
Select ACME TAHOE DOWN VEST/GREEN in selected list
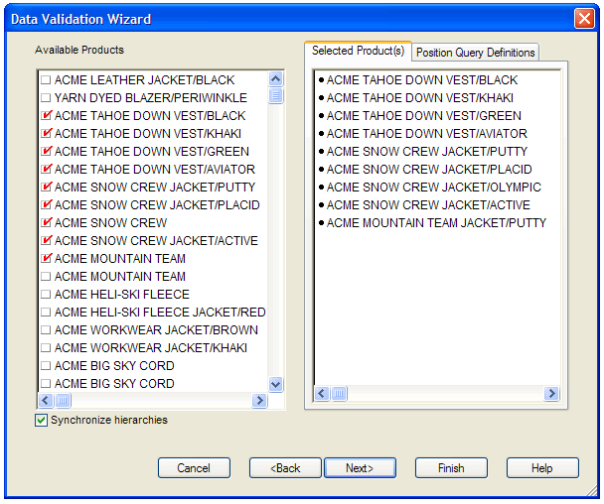pyautogui.click(x=424, y=115)
